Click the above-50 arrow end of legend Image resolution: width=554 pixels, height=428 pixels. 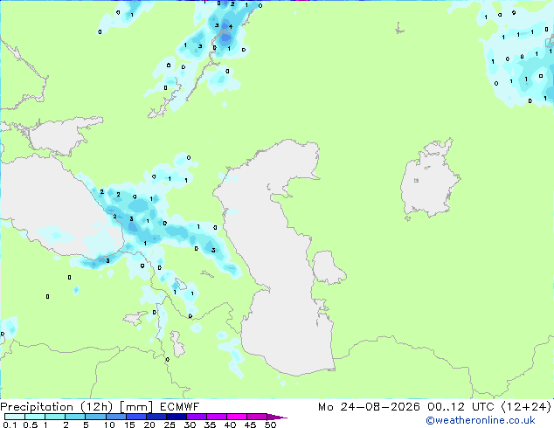click(277, 417)
